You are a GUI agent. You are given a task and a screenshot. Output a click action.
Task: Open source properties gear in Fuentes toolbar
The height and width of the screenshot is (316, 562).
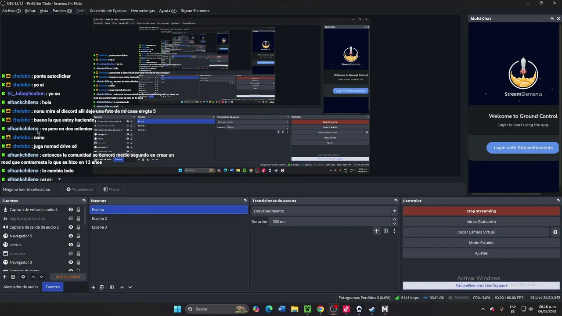(x=23, y=277)
